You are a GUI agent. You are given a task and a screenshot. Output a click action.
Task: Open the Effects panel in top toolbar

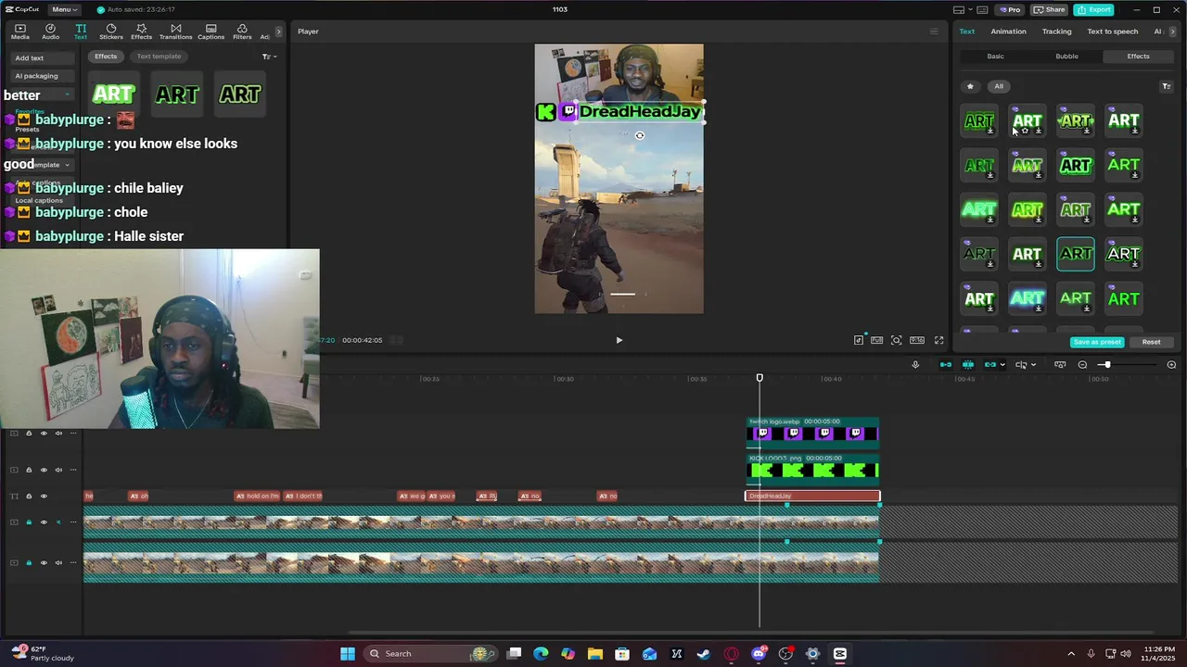click(141, 31)
